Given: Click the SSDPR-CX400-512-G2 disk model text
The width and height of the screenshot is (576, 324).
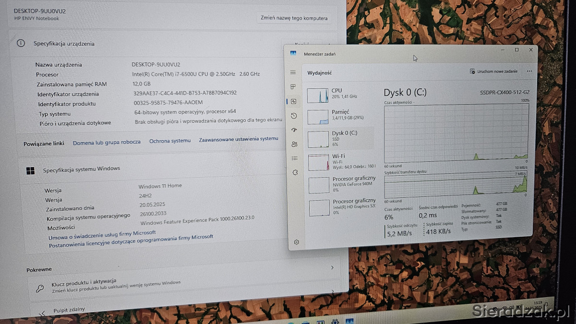Looking at the screenshot, I should (x=504, y=93).
